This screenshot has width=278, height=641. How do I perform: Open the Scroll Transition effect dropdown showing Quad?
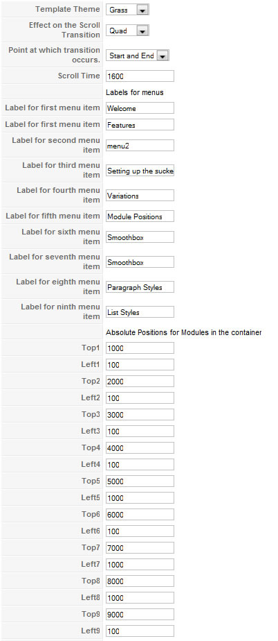pos(127,31)
